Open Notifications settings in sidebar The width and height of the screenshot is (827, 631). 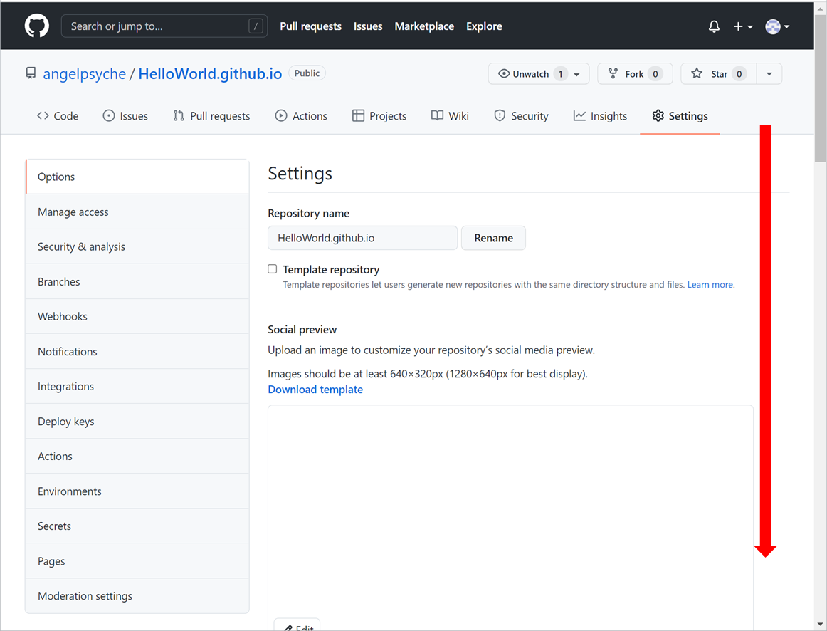(137, 351)
